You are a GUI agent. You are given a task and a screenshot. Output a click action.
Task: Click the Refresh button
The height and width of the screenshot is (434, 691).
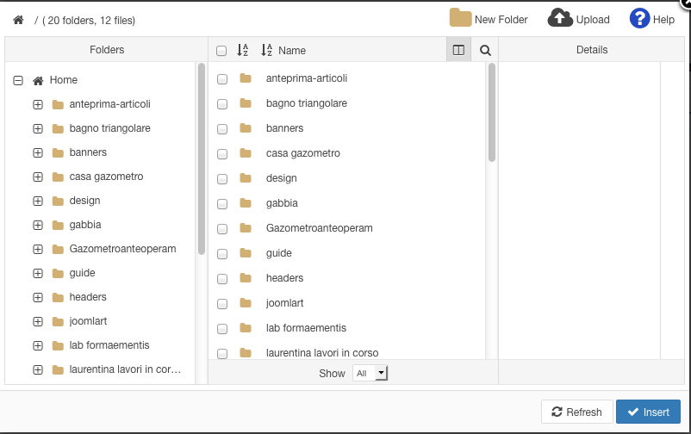pos(576,412)
